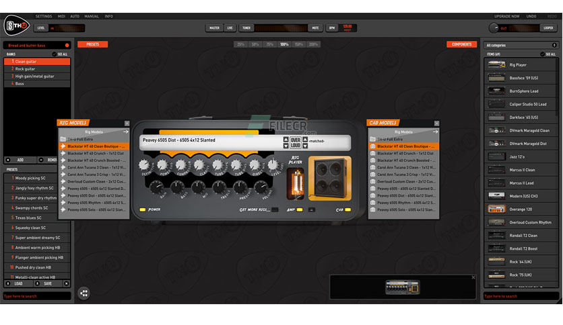Click the LOAD preset button
563x325 pixels.
tap(18, 283)
